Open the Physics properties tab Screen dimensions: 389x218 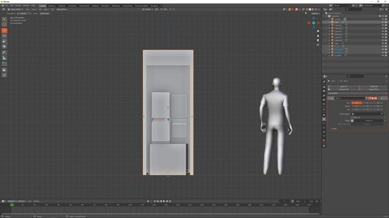[324, 128]
